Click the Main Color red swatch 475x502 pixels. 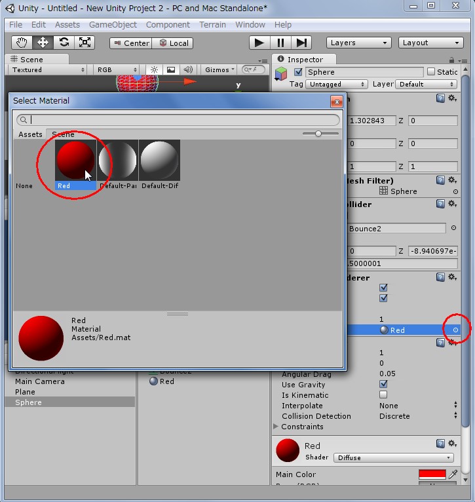[x=432, y=474]
